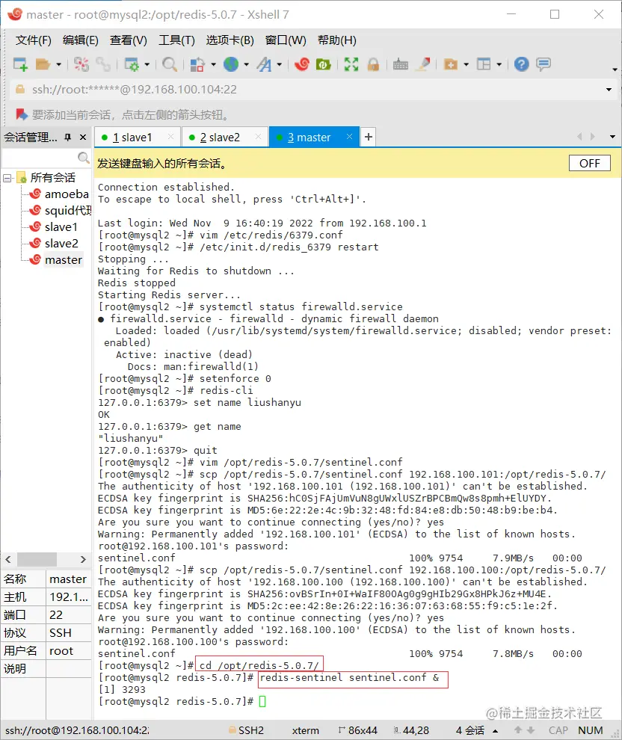Open the session Properties gear icon

coord(131,64)
